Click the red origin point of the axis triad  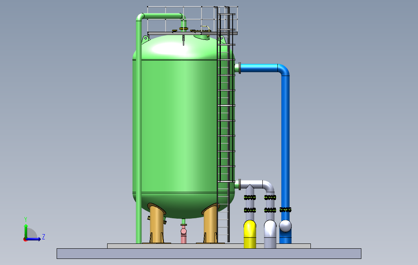coord(25,240)
